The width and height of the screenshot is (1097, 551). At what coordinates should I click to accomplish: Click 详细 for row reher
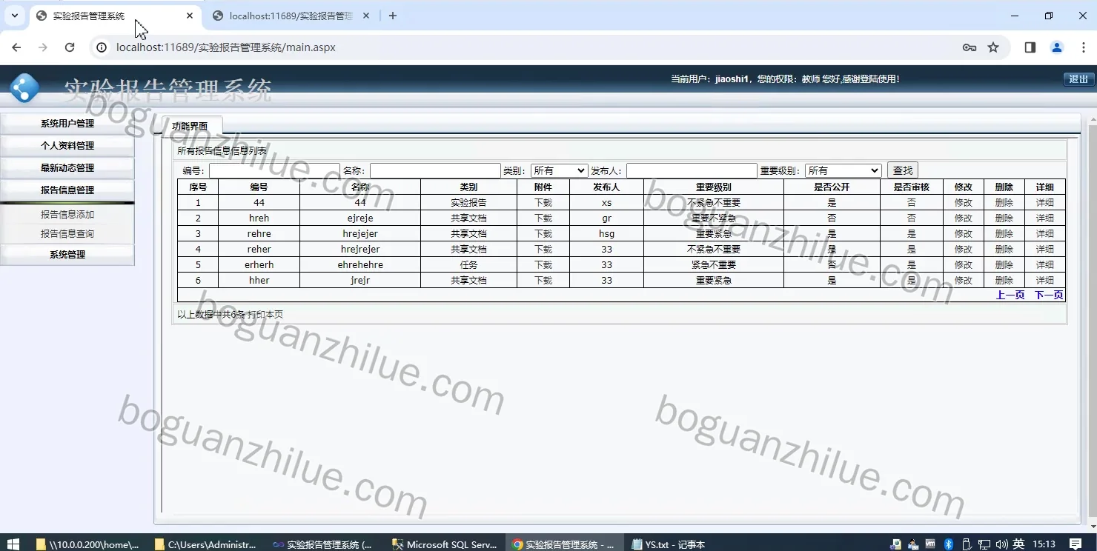click(1045, 250)
